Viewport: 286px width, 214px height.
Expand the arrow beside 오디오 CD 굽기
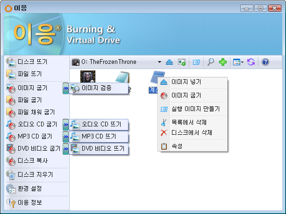coord(66,124)
